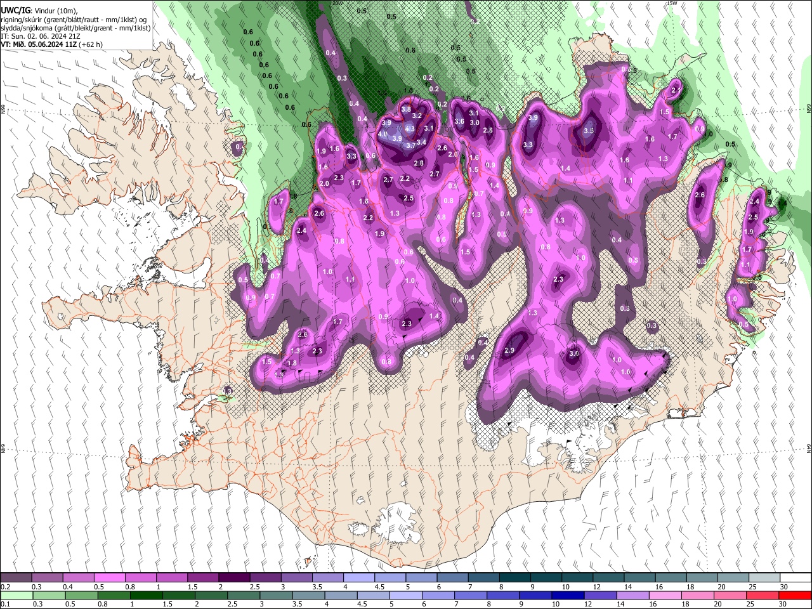The width and height of the screenshot is (812, 609).
Task: Click the pale lavender 4 swatch, upper legend row
Action: pos(359,578)
